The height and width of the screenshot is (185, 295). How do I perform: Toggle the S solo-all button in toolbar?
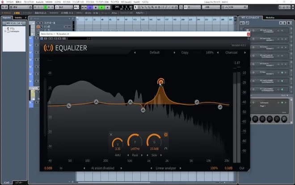coord(38,7)
